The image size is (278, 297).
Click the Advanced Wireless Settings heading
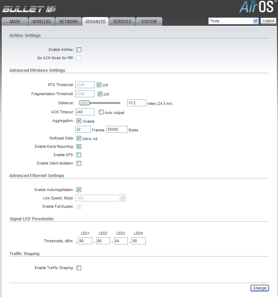pos(37,70)
